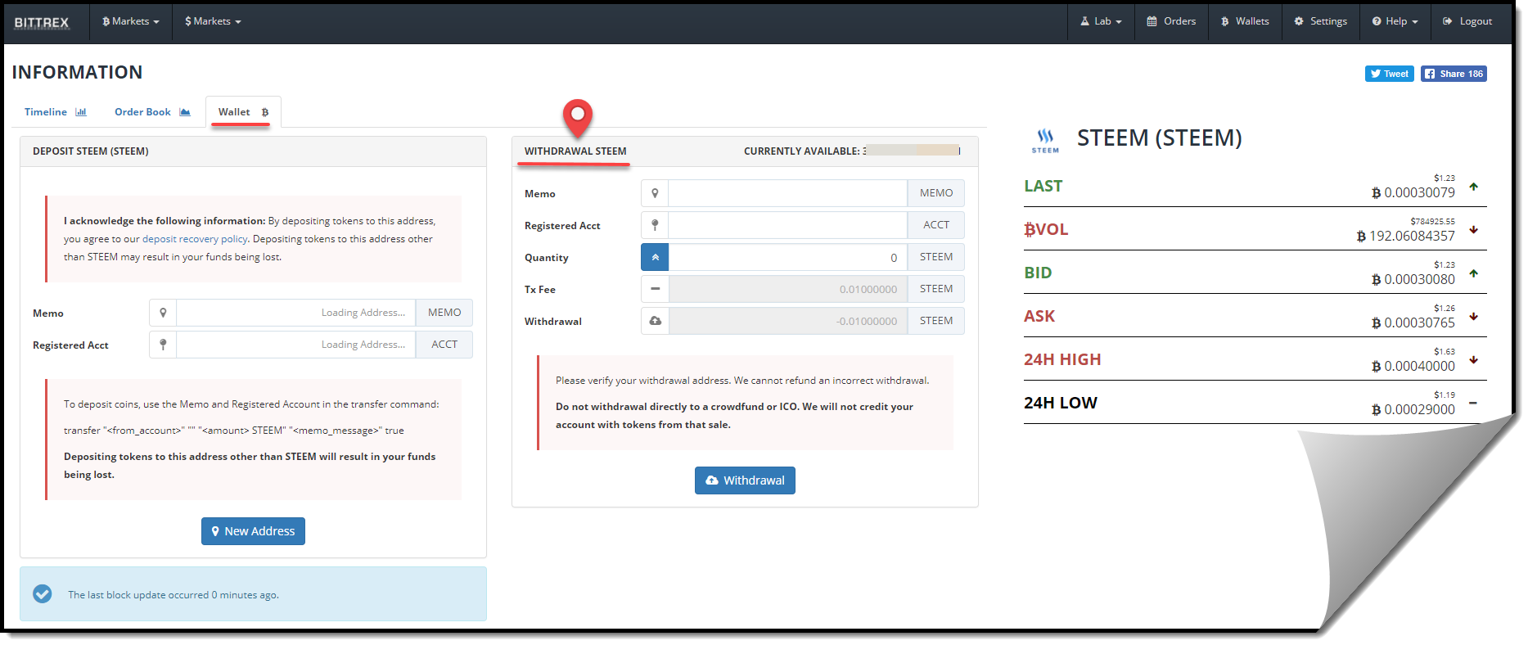Click LAST price value 0.00030079

1413,193
